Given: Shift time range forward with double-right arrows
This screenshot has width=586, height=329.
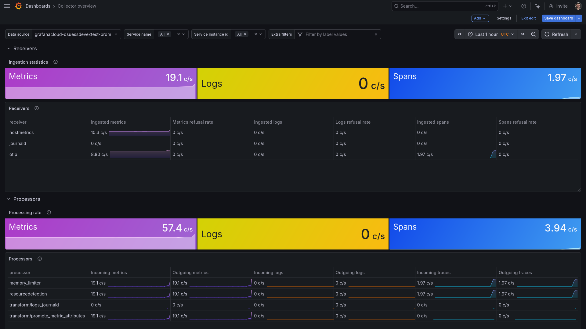Looking at the screenshot, I should (523, 34).
